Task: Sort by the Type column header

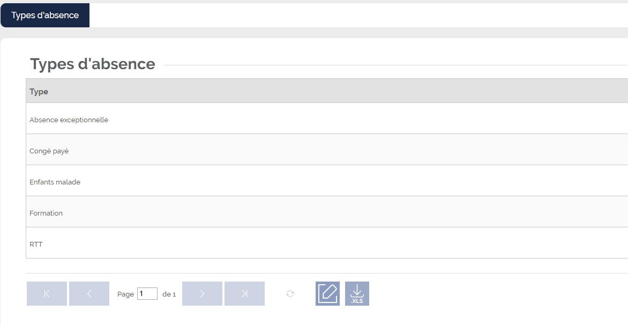Action: 39,91
